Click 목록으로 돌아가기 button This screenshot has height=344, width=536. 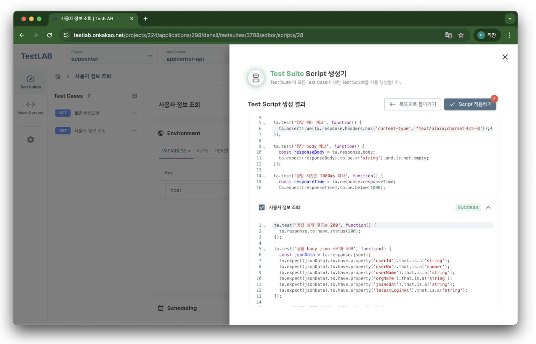(412, 104)
